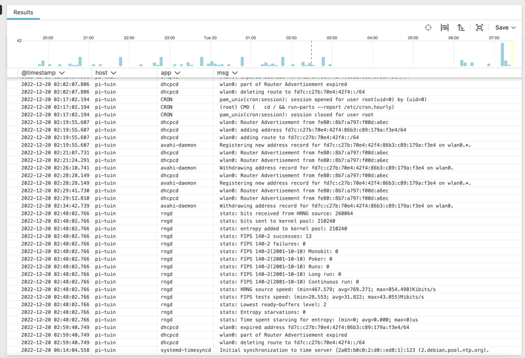Click the dhcpcd cell at 02:28:28.149
Screen dimensions: 525x358
pos(169,175)
